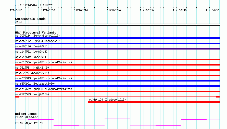
Task: Click label nsv582699 (Cooper2011)
Action: coord(32,73)
